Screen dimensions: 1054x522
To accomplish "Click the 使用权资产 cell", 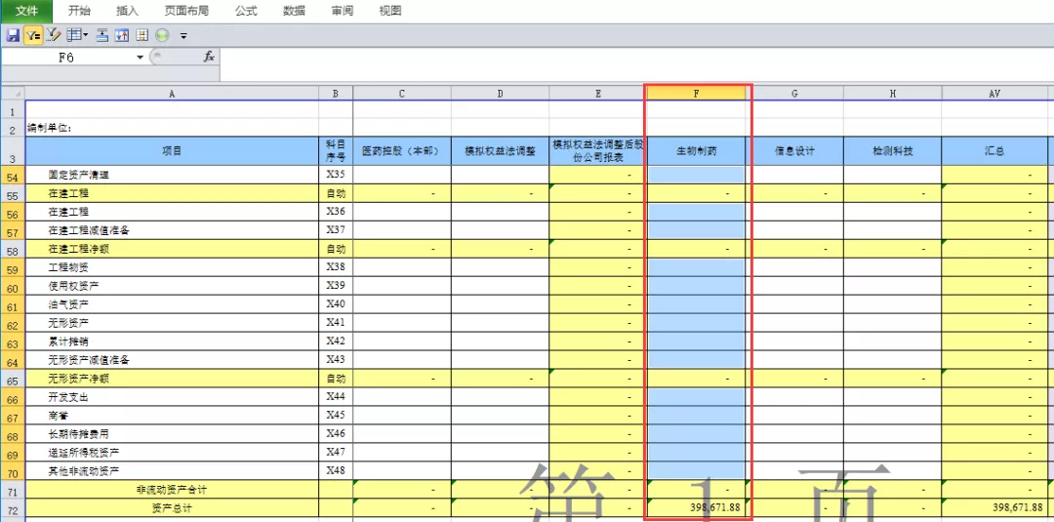I will click(x=172, y=286).
